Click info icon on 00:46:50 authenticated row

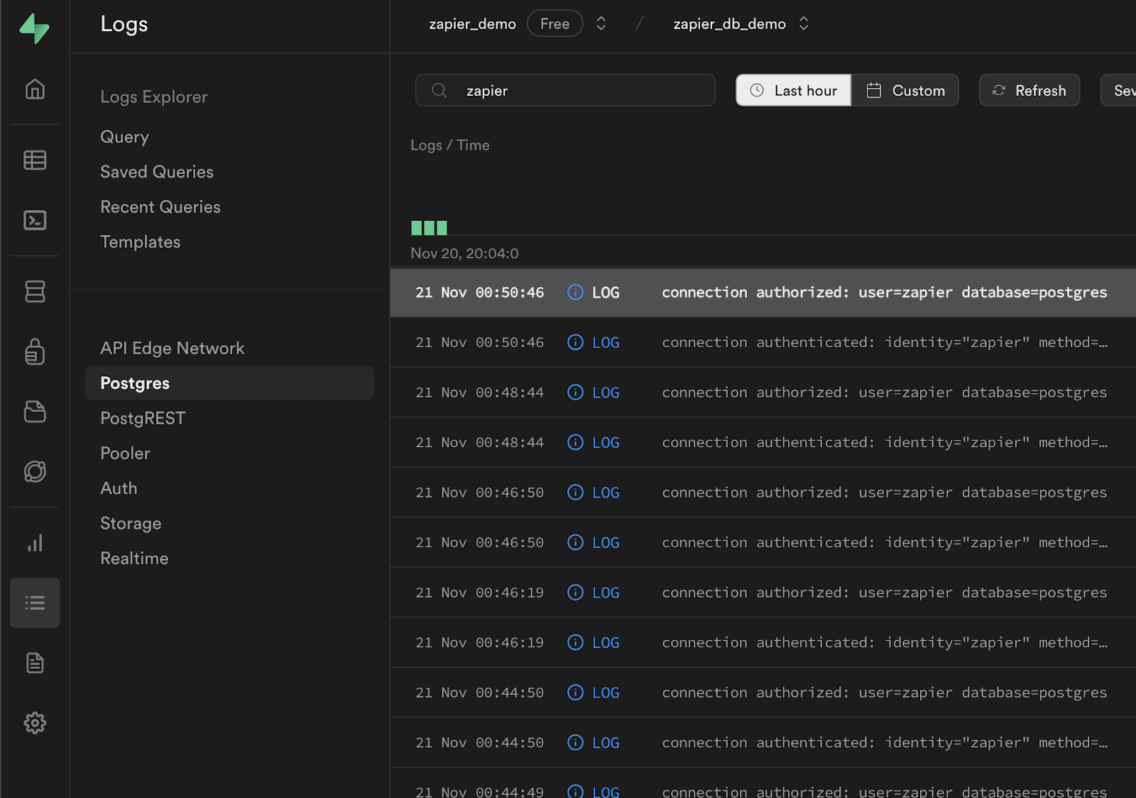tap(575, 542)
